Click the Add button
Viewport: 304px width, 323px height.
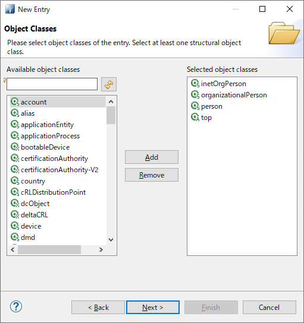tap(152, 157)
